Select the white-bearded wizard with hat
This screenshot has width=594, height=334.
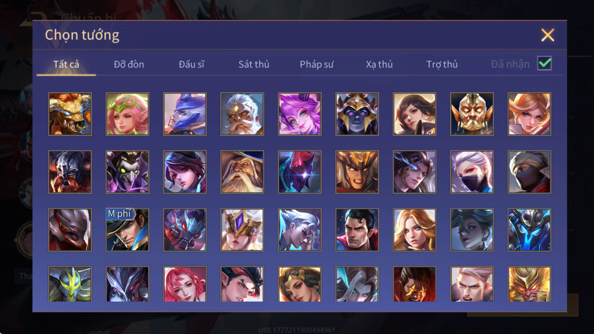pyautogui.click(x=242, y=172)
